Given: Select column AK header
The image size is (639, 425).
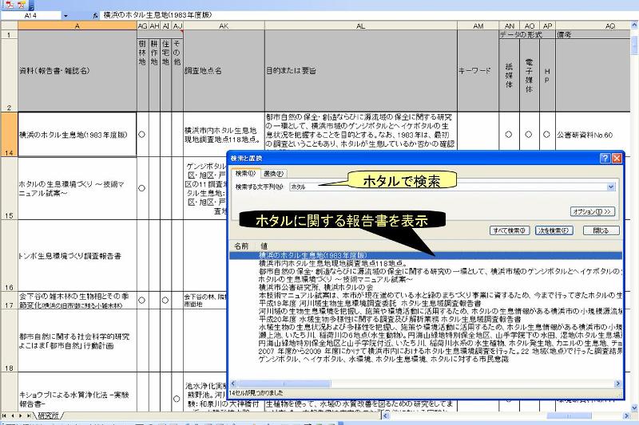Looking at the screenshot, I should tap(223, 26).
